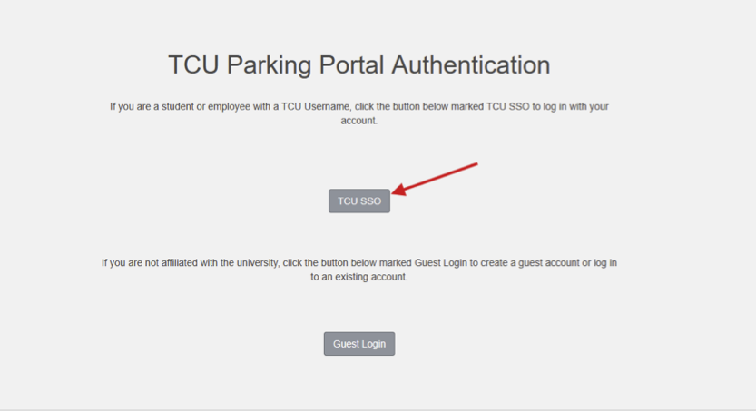Viewport: 756px width, 412px height.
Task: Click "TCU" at the start of title
Action: tap(193, 65)
